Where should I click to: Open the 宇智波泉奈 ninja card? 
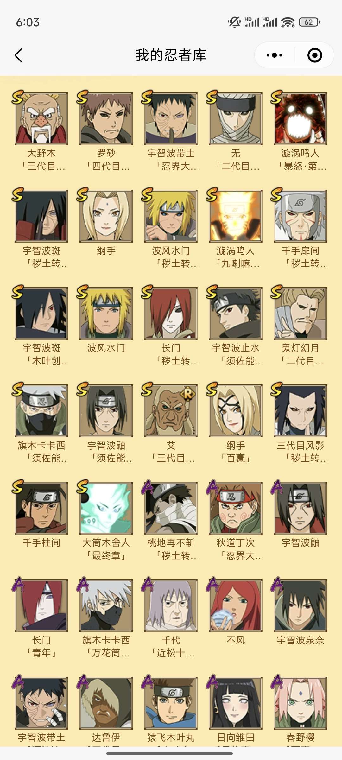[x=300, y=605]
